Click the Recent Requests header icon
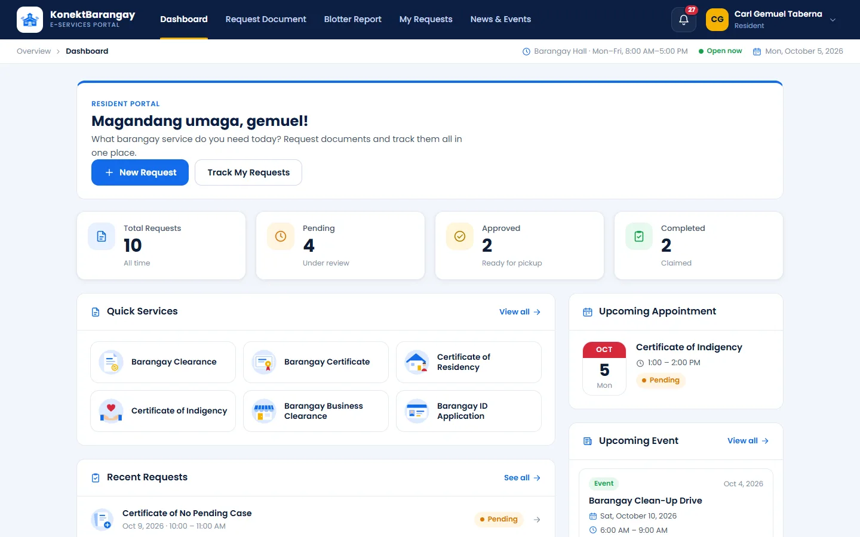Image resolution: width=860 pixels, height=537 pixels. pos(96,478)
